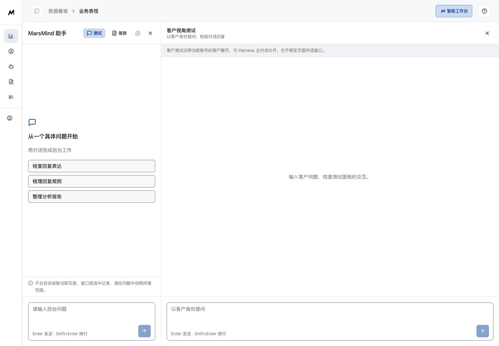Click the 客户视角测试 heading

tap(181, 30)
